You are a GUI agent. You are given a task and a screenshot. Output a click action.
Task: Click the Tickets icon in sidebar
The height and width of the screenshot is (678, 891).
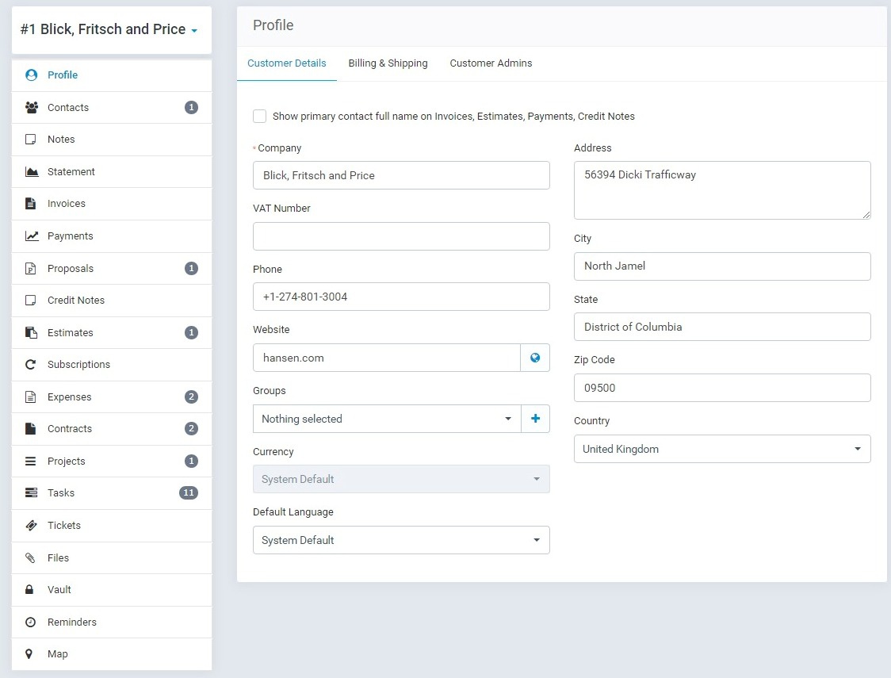31,526
